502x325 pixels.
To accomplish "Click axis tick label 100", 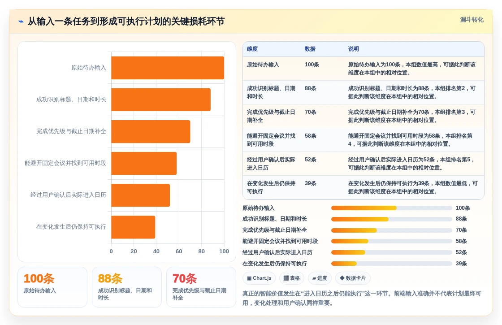I will click(224, 251).
